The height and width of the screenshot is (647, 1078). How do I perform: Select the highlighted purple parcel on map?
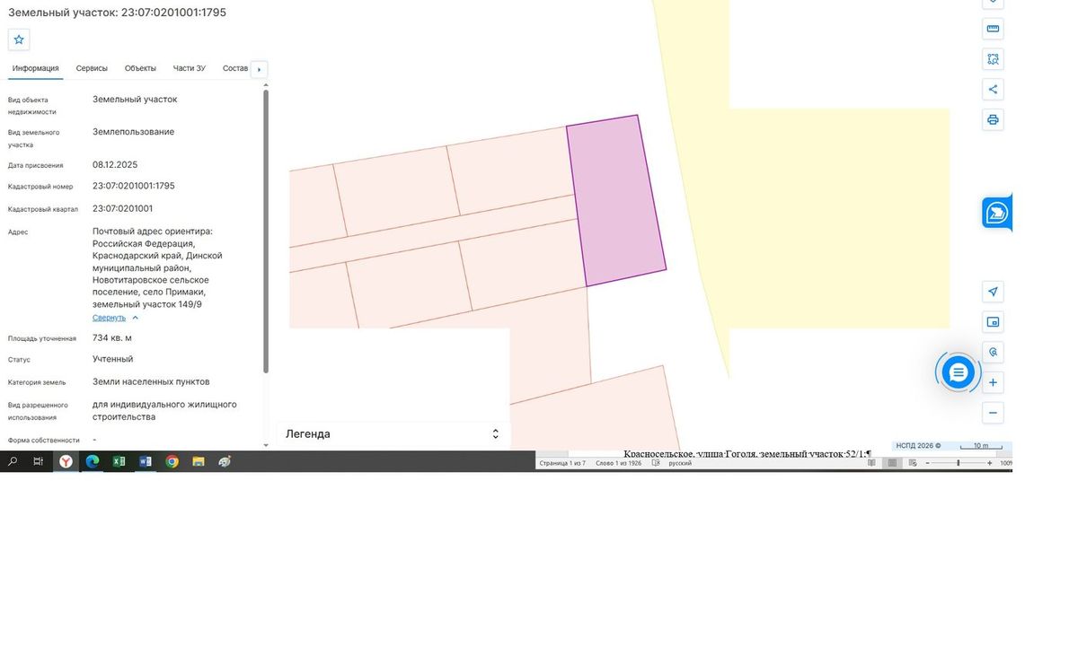pyautogui.click(x=616, y=200)
